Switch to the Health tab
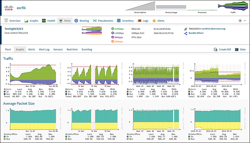Screen dimensions: 250x143 [x=49, y=21]
